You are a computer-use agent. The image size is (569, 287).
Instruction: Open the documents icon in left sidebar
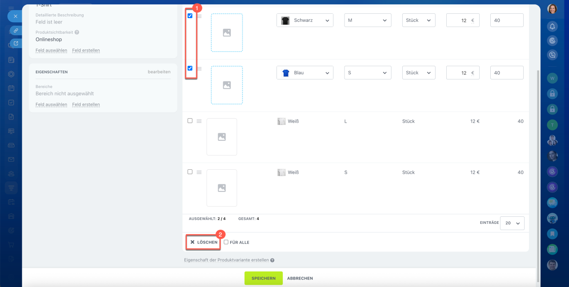pos(11,117)
